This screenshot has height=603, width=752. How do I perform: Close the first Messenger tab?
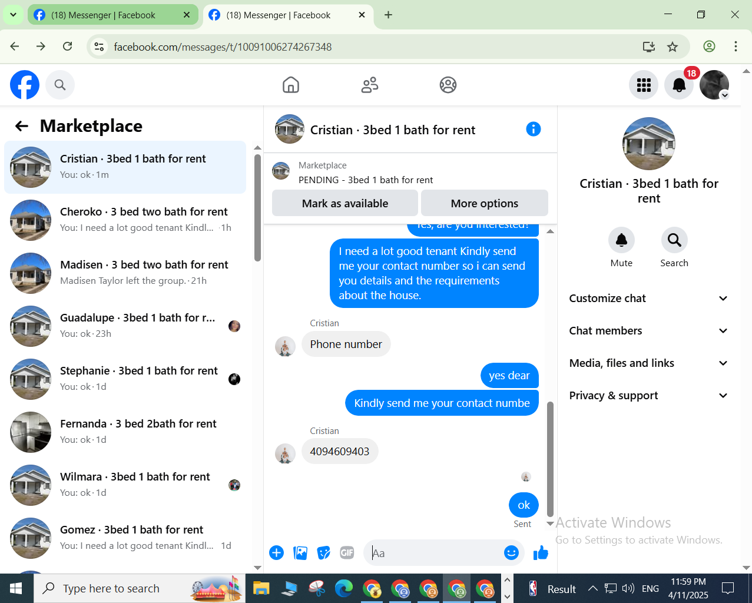[187, 15]
